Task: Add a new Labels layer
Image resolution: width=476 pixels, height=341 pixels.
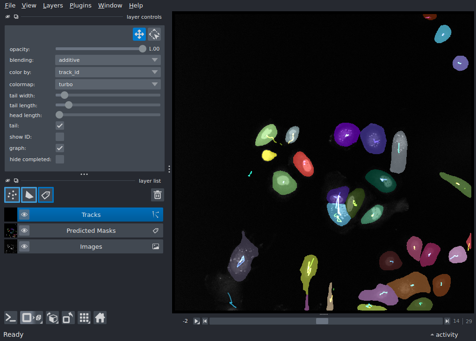Action: (45, 195)
